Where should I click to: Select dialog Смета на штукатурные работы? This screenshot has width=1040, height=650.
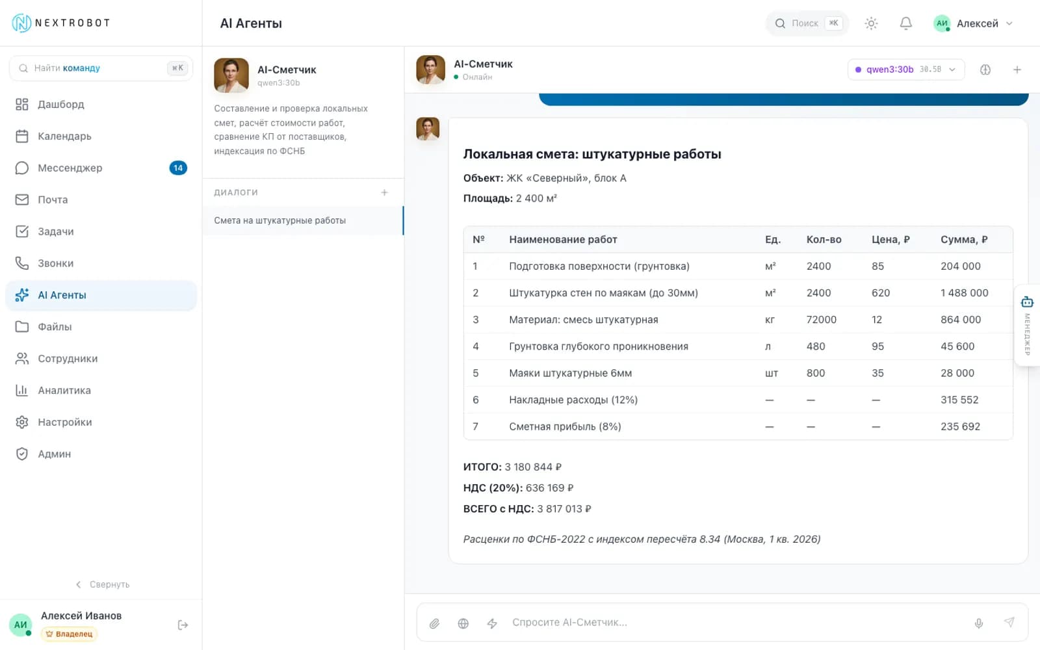(x=303, y=220)
